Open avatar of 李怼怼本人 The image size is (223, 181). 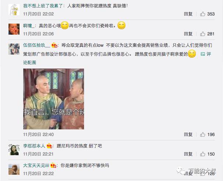coord(14,150)
